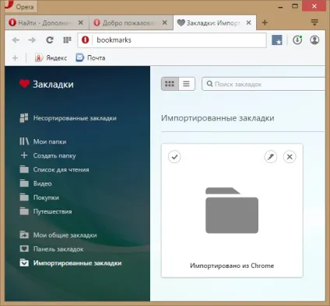Open the 'Список для чтения' folder
The image size is (330, 306).
(54, 169)
